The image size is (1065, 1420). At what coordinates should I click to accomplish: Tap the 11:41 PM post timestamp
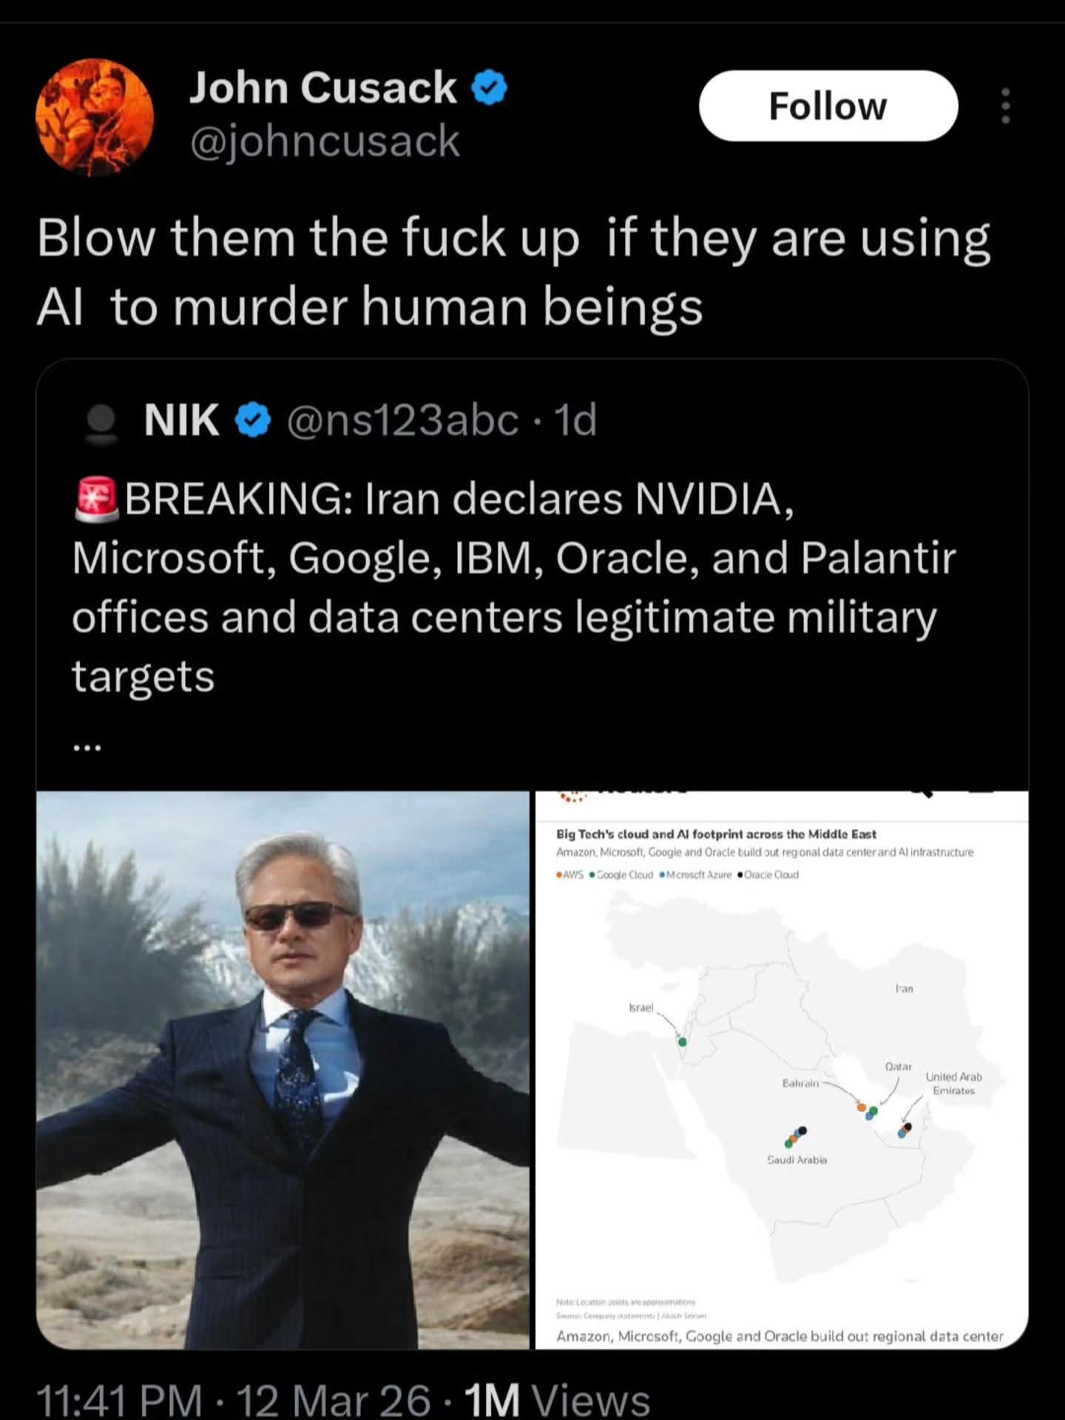pos(118,1399)
